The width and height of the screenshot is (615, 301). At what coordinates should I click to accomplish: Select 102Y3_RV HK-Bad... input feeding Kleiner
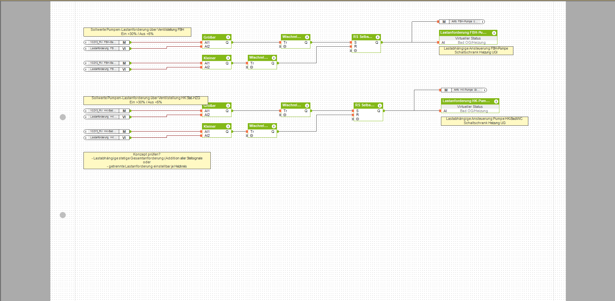click(107, 132)
